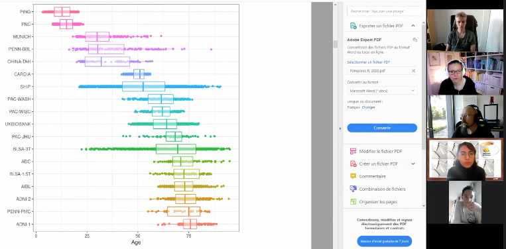Click the UKBIOBANK label on the chart
This screenshot has width=506, height=249.
[18, 124]
